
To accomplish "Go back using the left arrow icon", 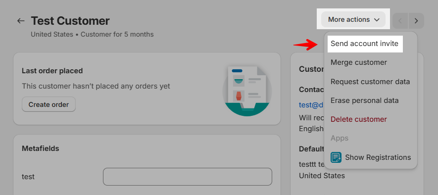I will pos(21,21).
